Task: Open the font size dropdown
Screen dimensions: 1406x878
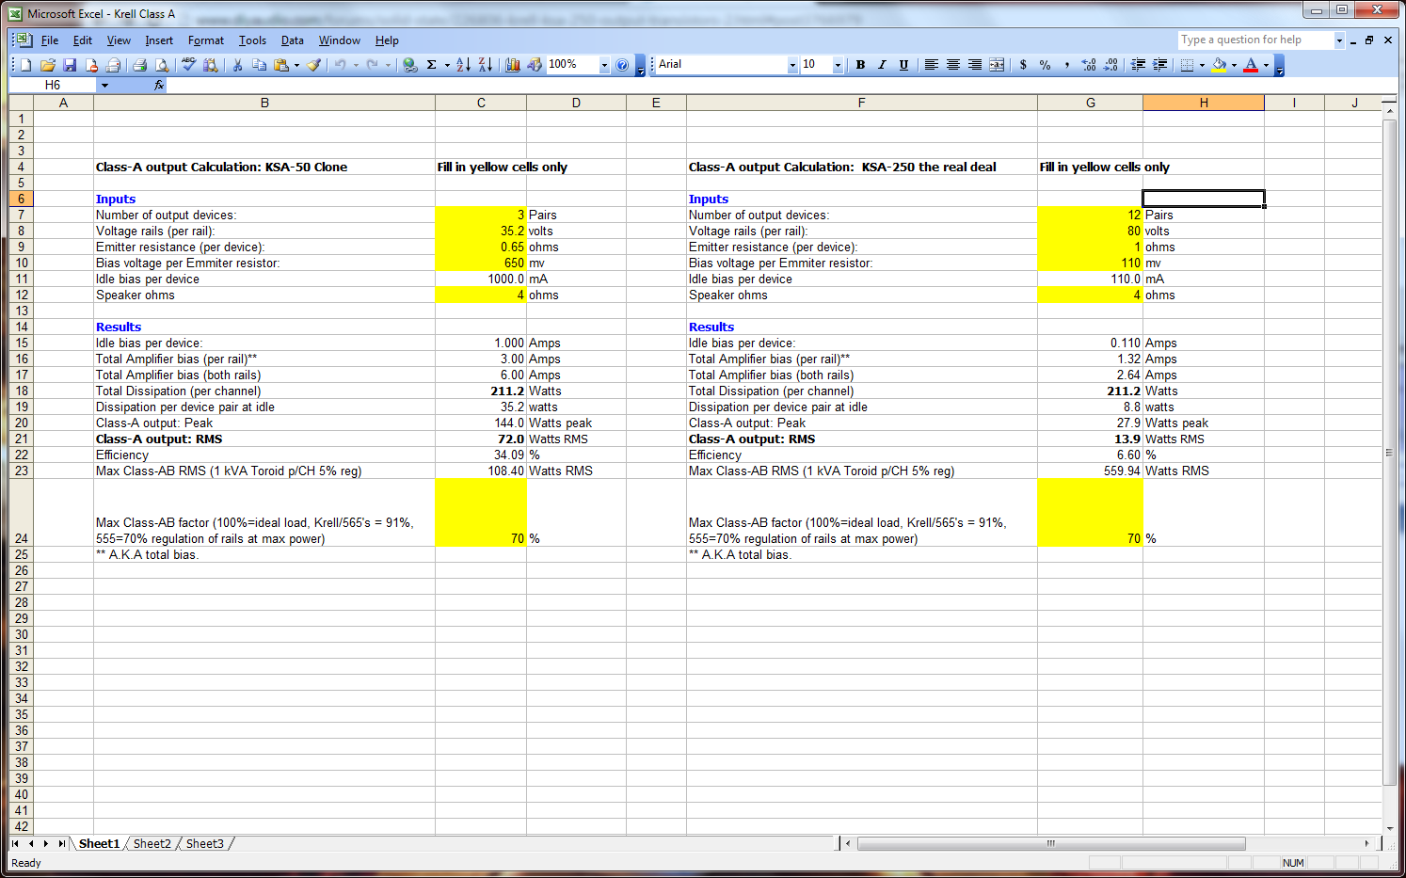Action: pyautogui.click(x=838, y=65)
